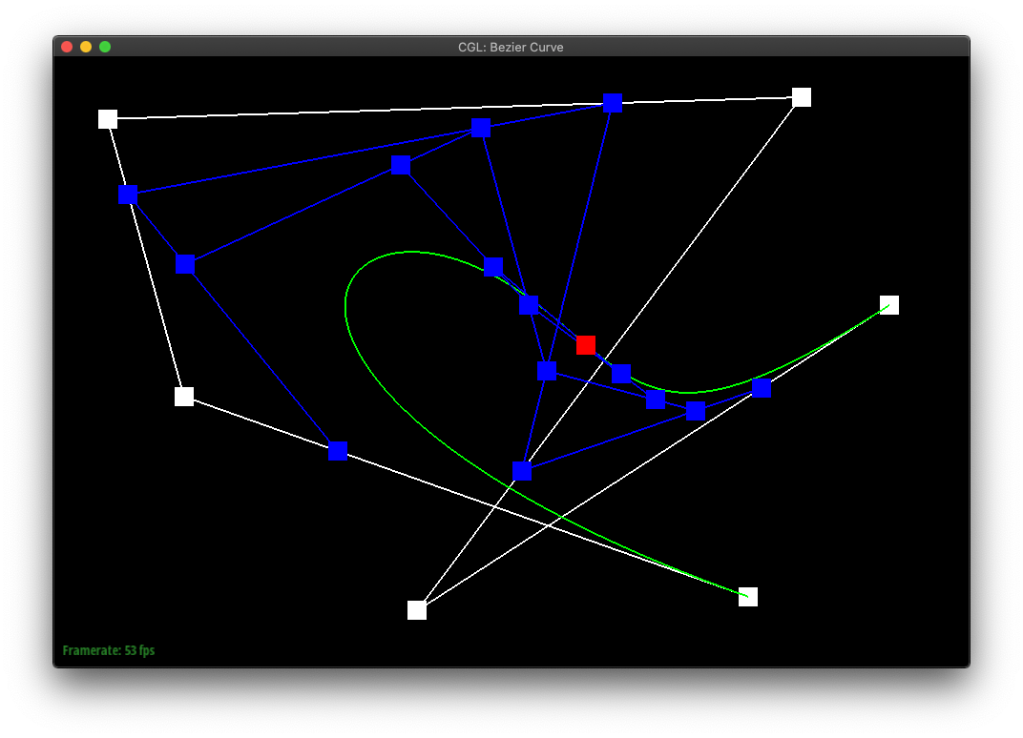Viewport: 1023px width, 738px height.
Task: Click the 'CGL: Bezier Curve' window title
Action: tap(511, 47)
